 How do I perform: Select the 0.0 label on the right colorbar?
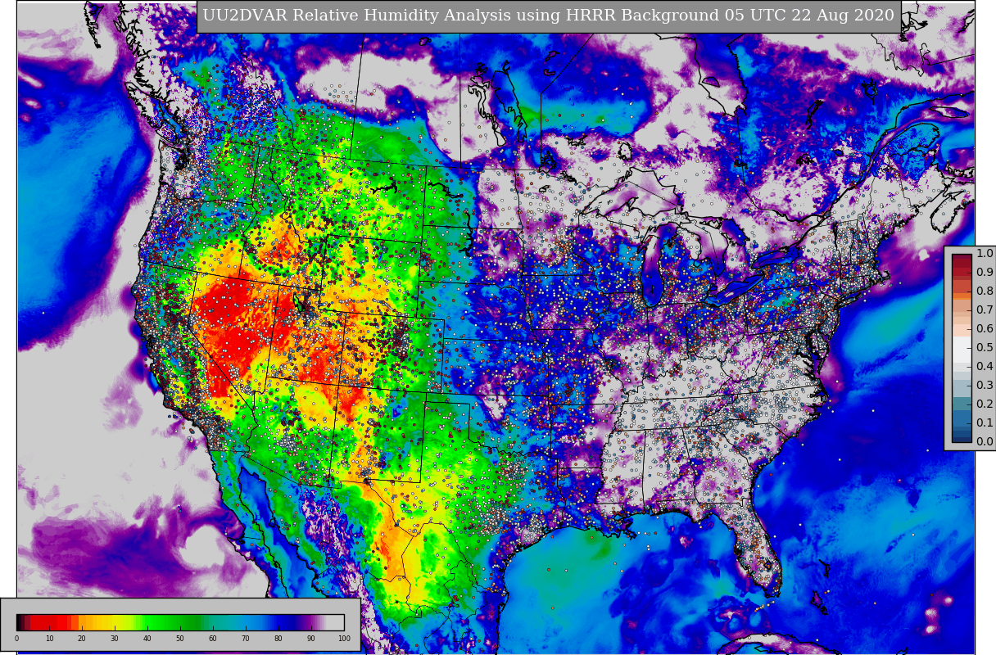click(x=985, y=442)
